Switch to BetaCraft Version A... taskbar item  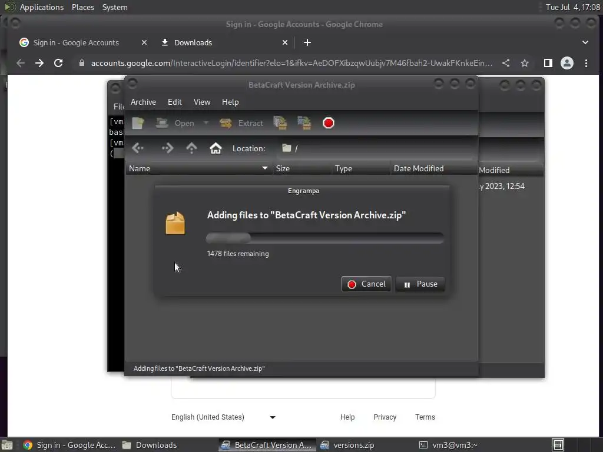(267, 445)
